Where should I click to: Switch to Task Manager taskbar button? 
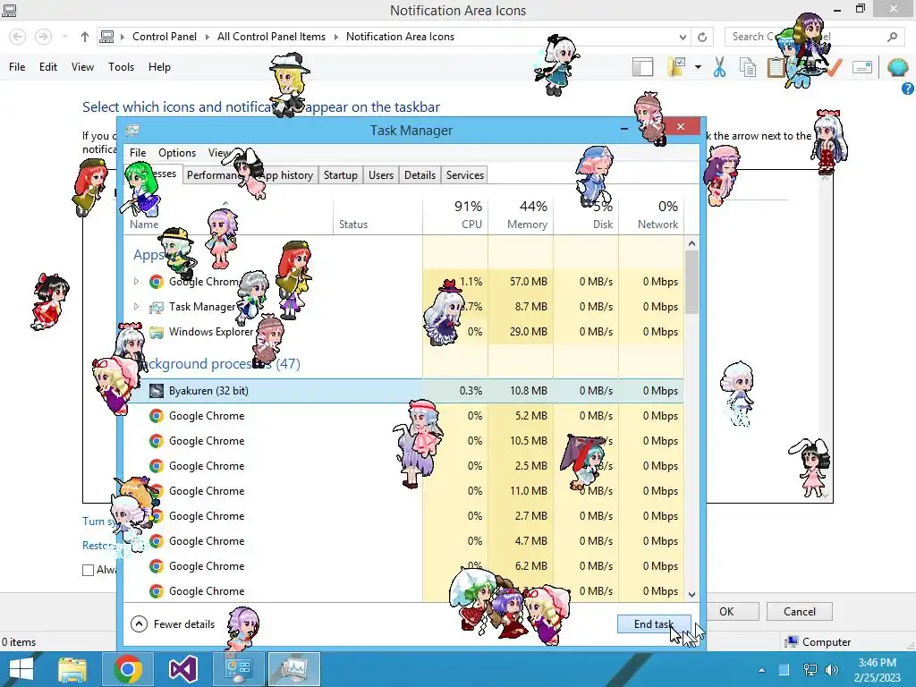293,669
